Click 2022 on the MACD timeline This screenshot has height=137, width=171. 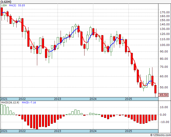tap(22, 131)
